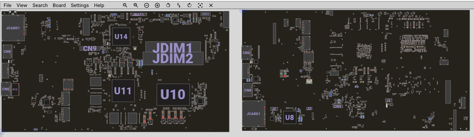Select the U10 chip on the board

coord(173,95)
